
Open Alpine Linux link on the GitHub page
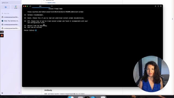51,2
